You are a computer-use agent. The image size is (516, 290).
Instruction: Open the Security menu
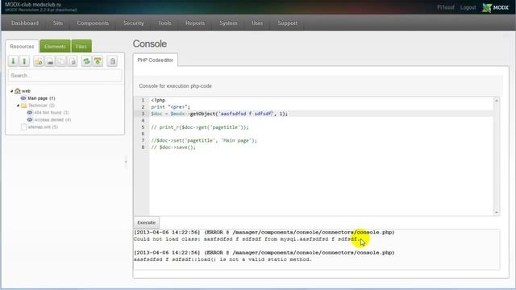pyautogui.click(x=134, y=23)
